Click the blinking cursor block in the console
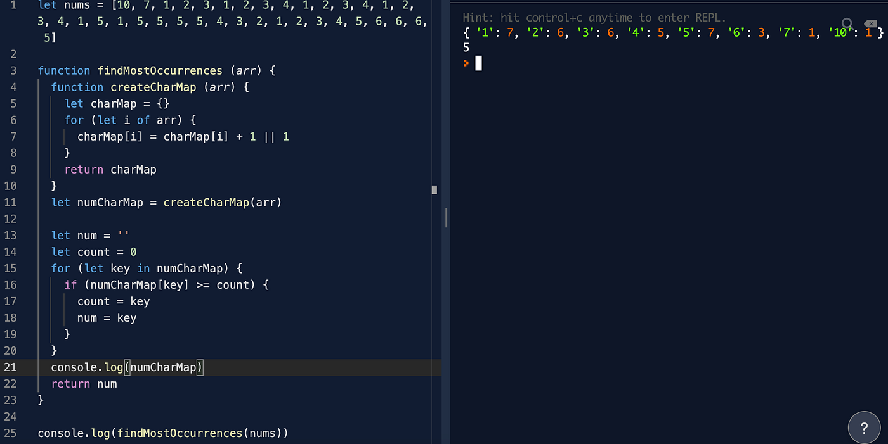The height and width of the screenshot is (444, 888). pyautogui.click(x=479, y=63)
